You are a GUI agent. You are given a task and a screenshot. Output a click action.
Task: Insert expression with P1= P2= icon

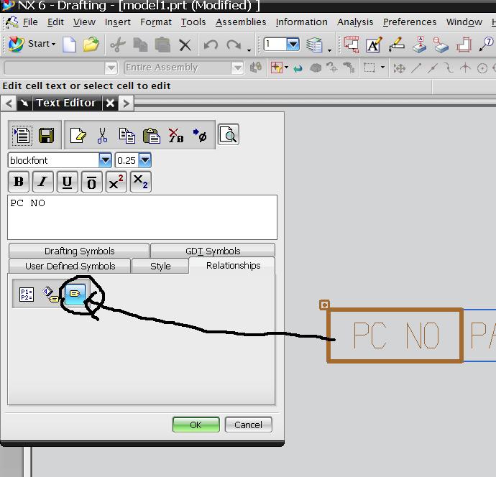click(27, 295)
